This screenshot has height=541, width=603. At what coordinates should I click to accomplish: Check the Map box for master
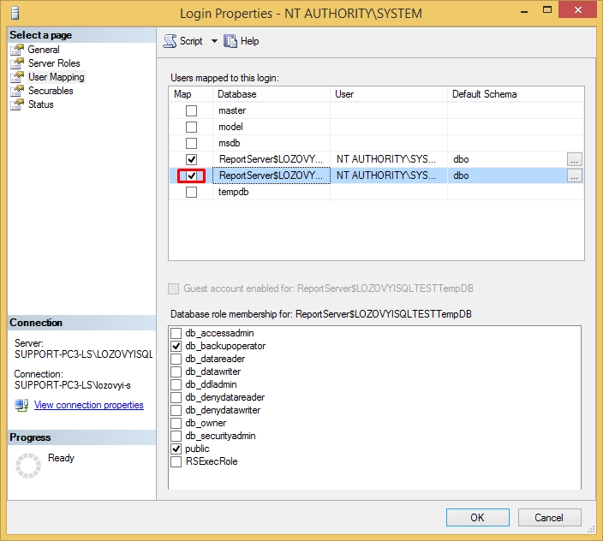pos(191,110)
